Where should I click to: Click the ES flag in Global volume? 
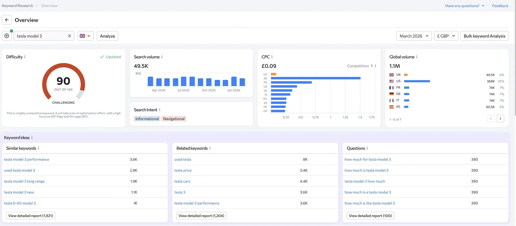[x=392, y=107]
